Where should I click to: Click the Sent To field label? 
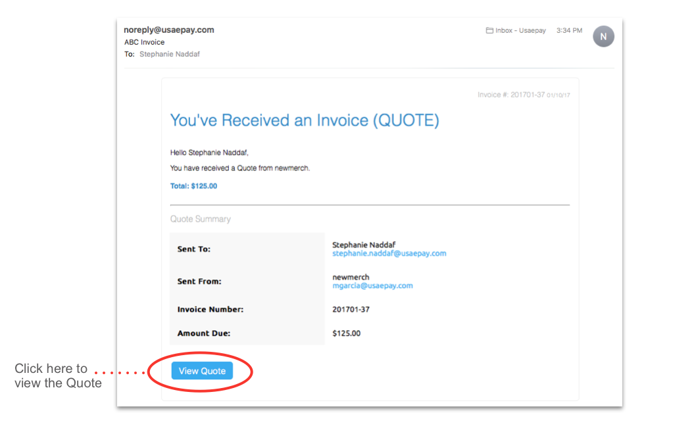pyautogui.click(x=193, y=249)
